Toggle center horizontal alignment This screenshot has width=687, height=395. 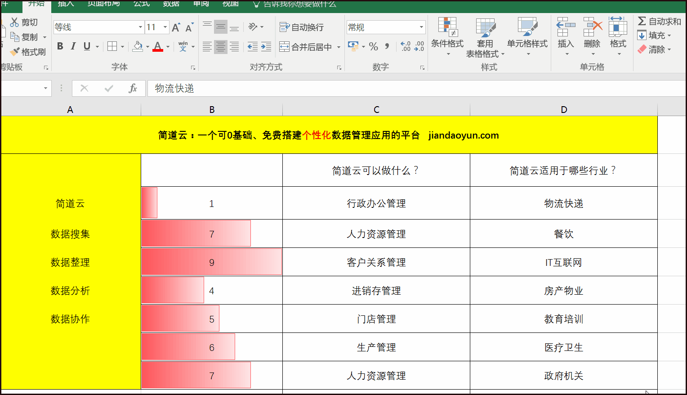point(220,46)
